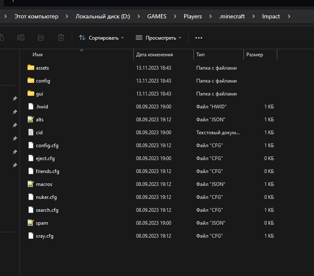Select the gui folder icon

tap(31, 93)
